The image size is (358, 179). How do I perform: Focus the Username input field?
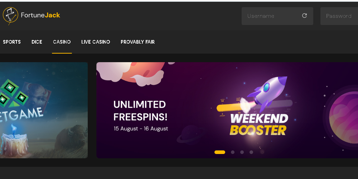point(277,16)
